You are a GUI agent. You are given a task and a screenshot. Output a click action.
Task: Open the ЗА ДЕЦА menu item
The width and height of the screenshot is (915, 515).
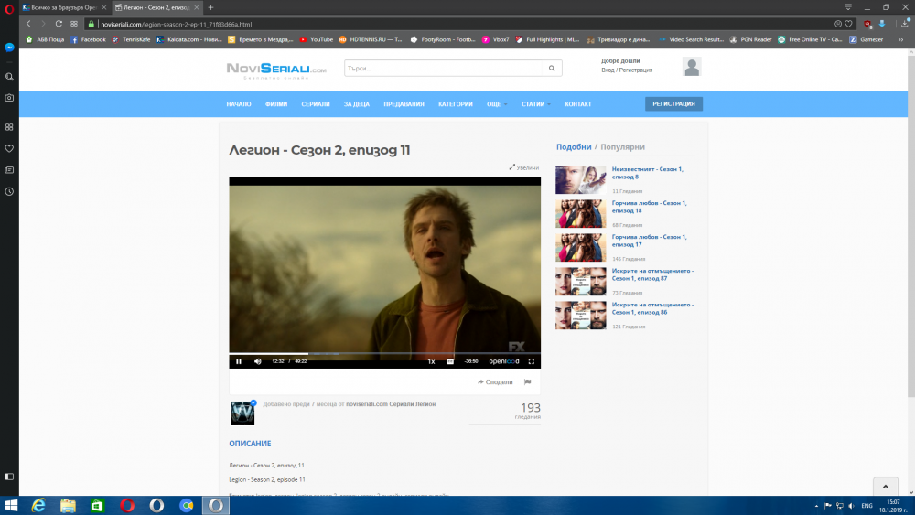(357, 103)
